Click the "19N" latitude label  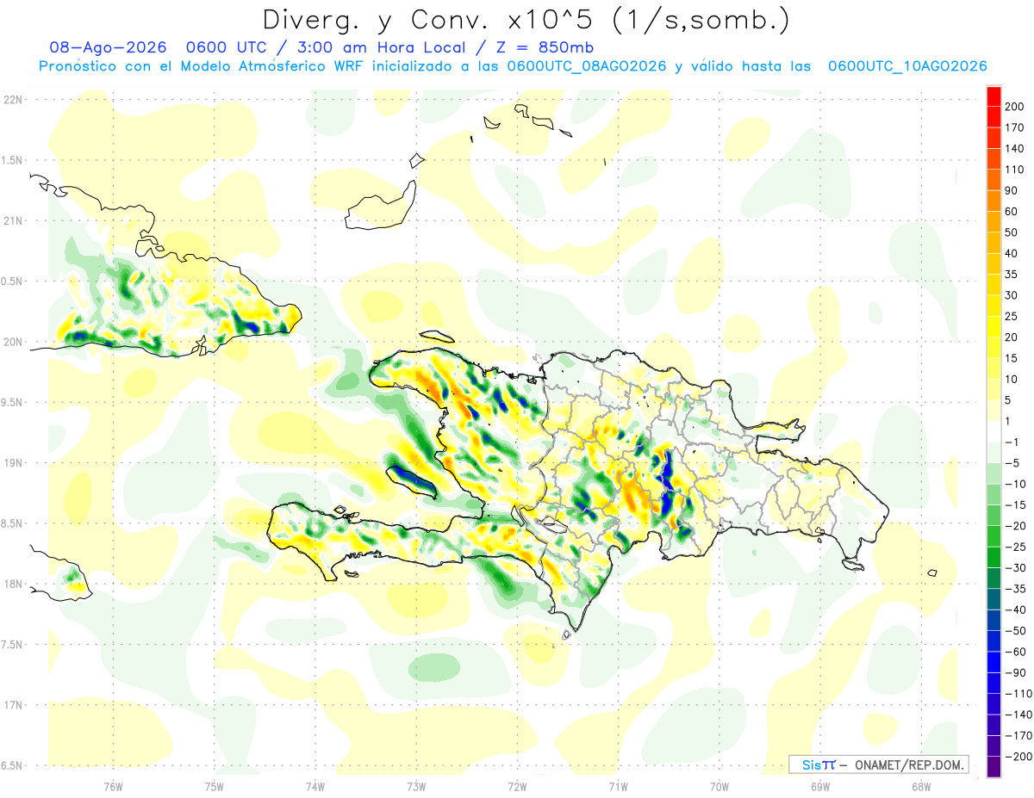(14, 463)
